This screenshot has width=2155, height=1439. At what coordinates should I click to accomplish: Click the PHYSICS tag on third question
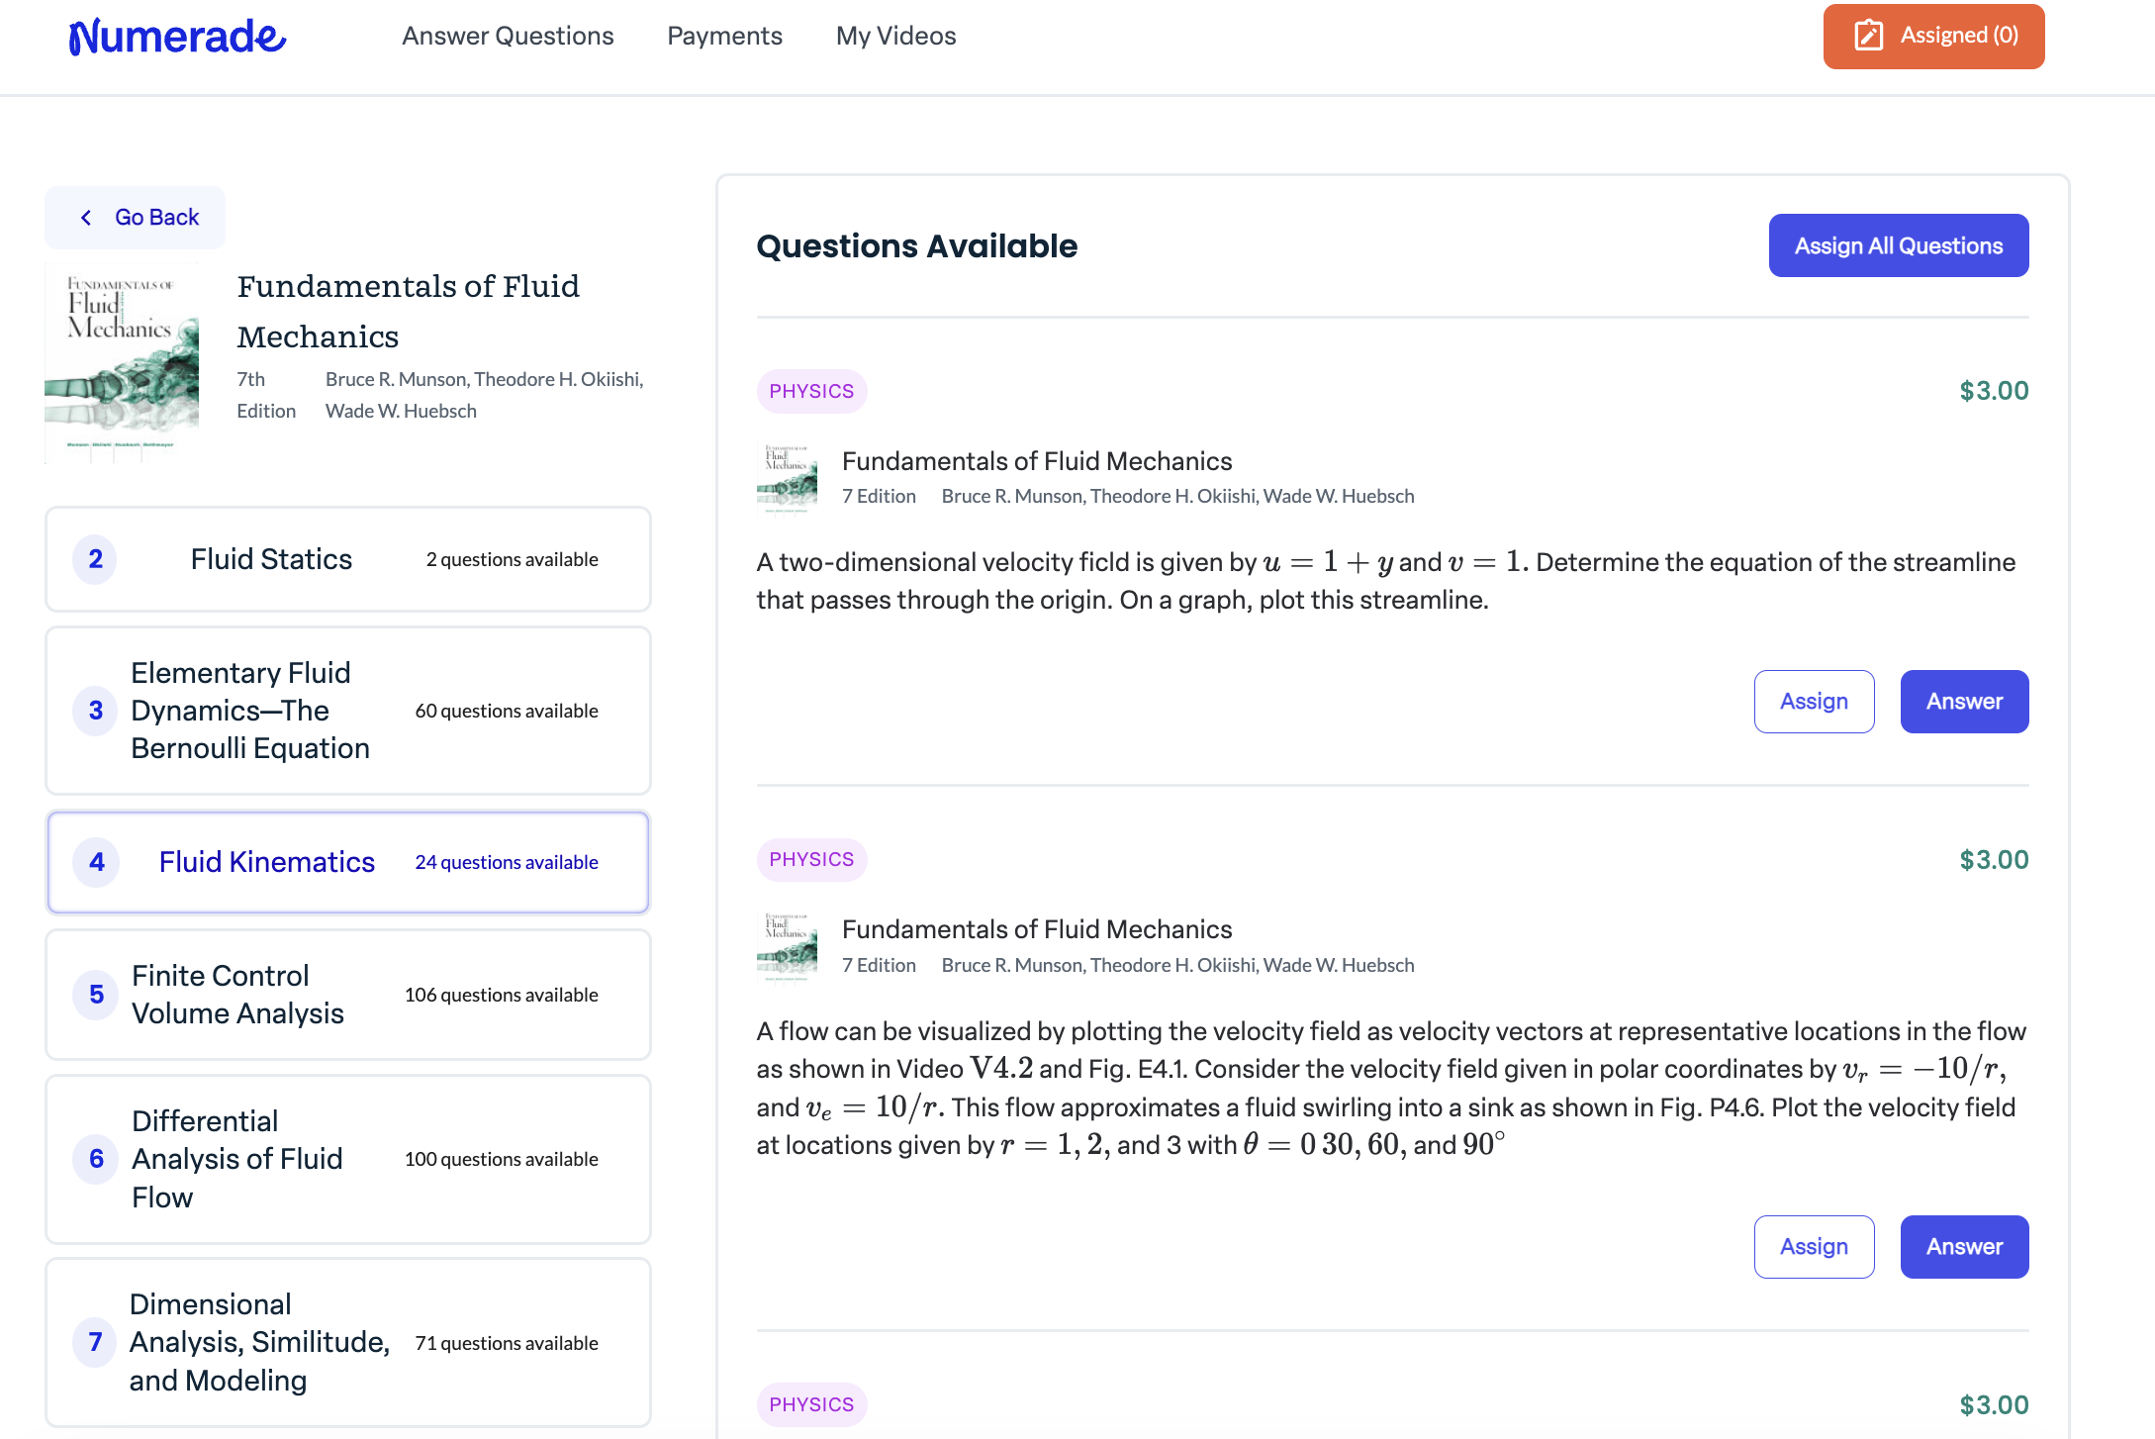tap(811, 1404)
